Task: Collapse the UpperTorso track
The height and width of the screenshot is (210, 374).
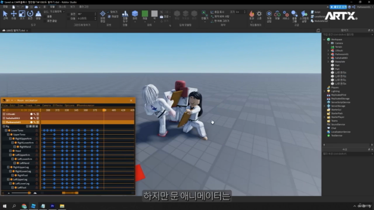Action: coord(8,135)
